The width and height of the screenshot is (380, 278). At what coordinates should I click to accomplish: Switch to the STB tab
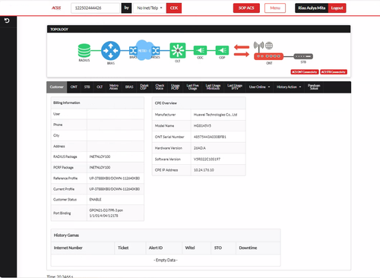click(87, 87)
